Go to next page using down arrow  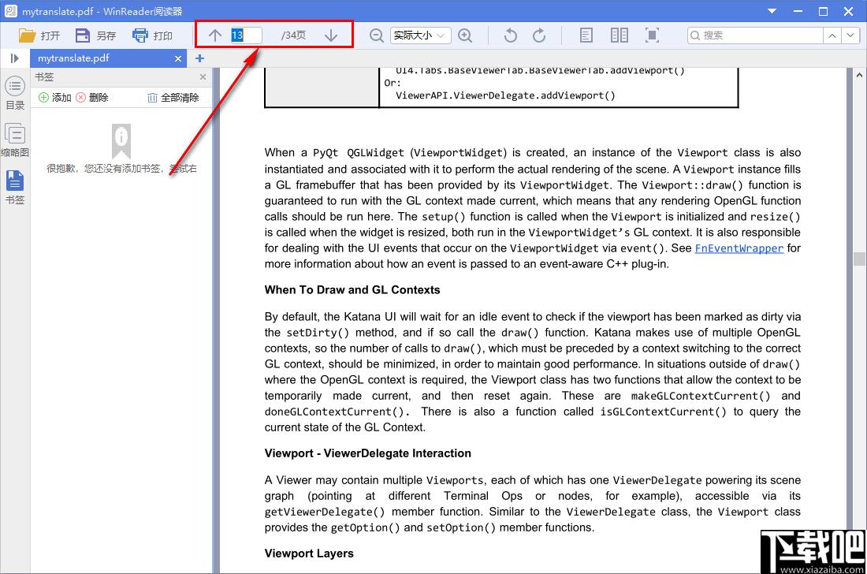[x=331, y=35]
